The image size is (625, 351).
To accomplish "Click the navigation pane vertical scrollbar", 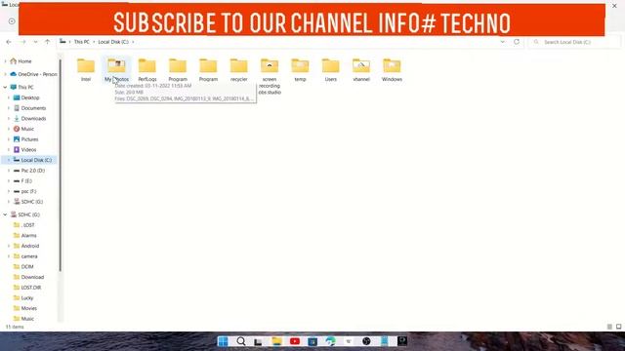I will tap(61, 165).
